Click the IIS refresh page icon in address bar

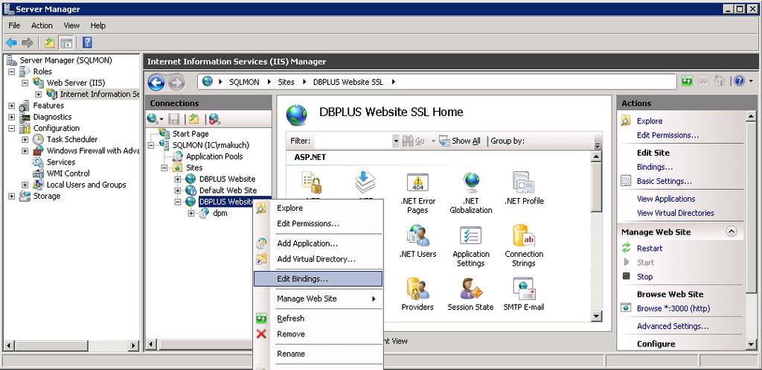(x=687, y=81)
